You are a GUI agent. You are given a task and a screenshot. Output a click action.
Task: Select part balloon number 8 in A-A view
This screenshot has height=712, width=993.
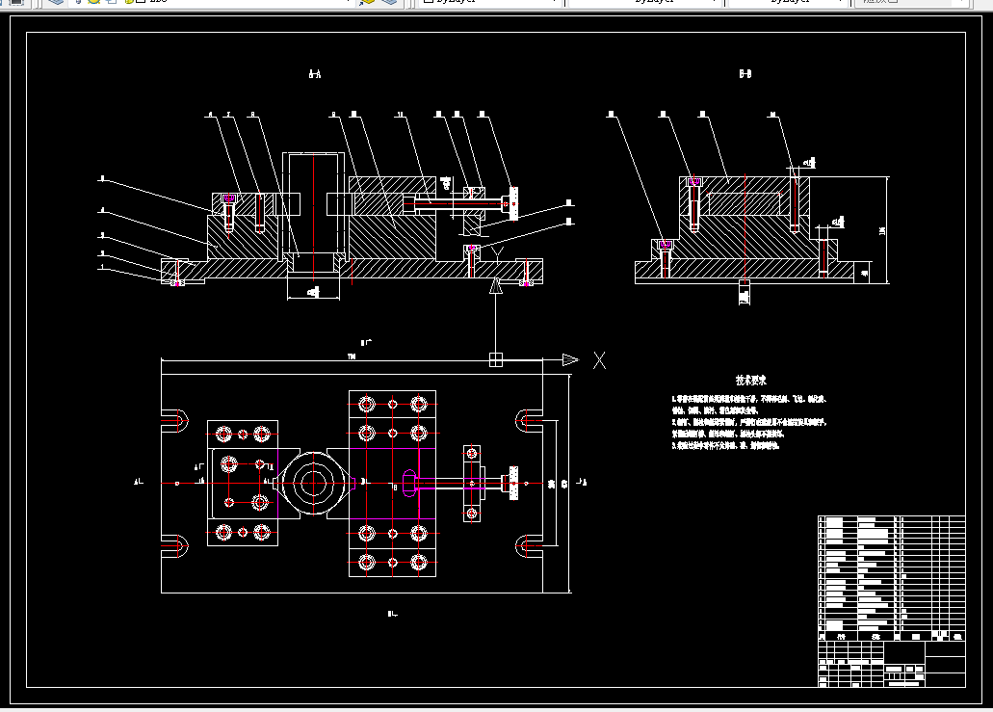[252, 115]
